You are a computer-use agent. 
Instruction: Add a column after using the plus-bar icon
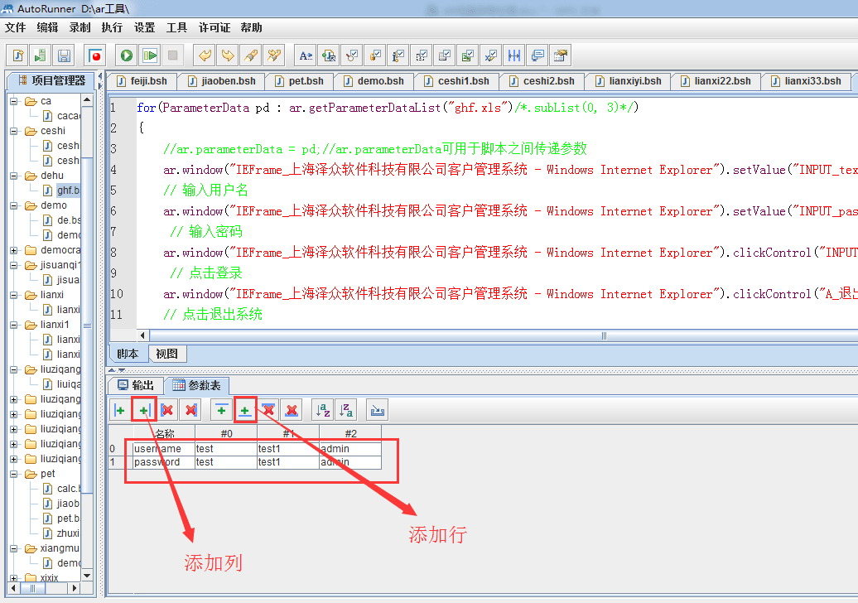tap(144, 410)
